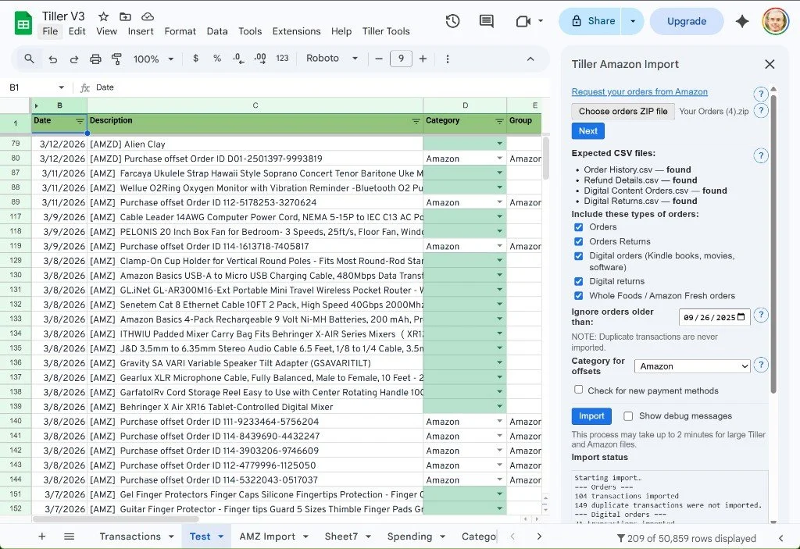Image resolution: width=800 pixels, height=549 pixels.
Task: Click the font size 9 field
Action: (x=401, y=59)
